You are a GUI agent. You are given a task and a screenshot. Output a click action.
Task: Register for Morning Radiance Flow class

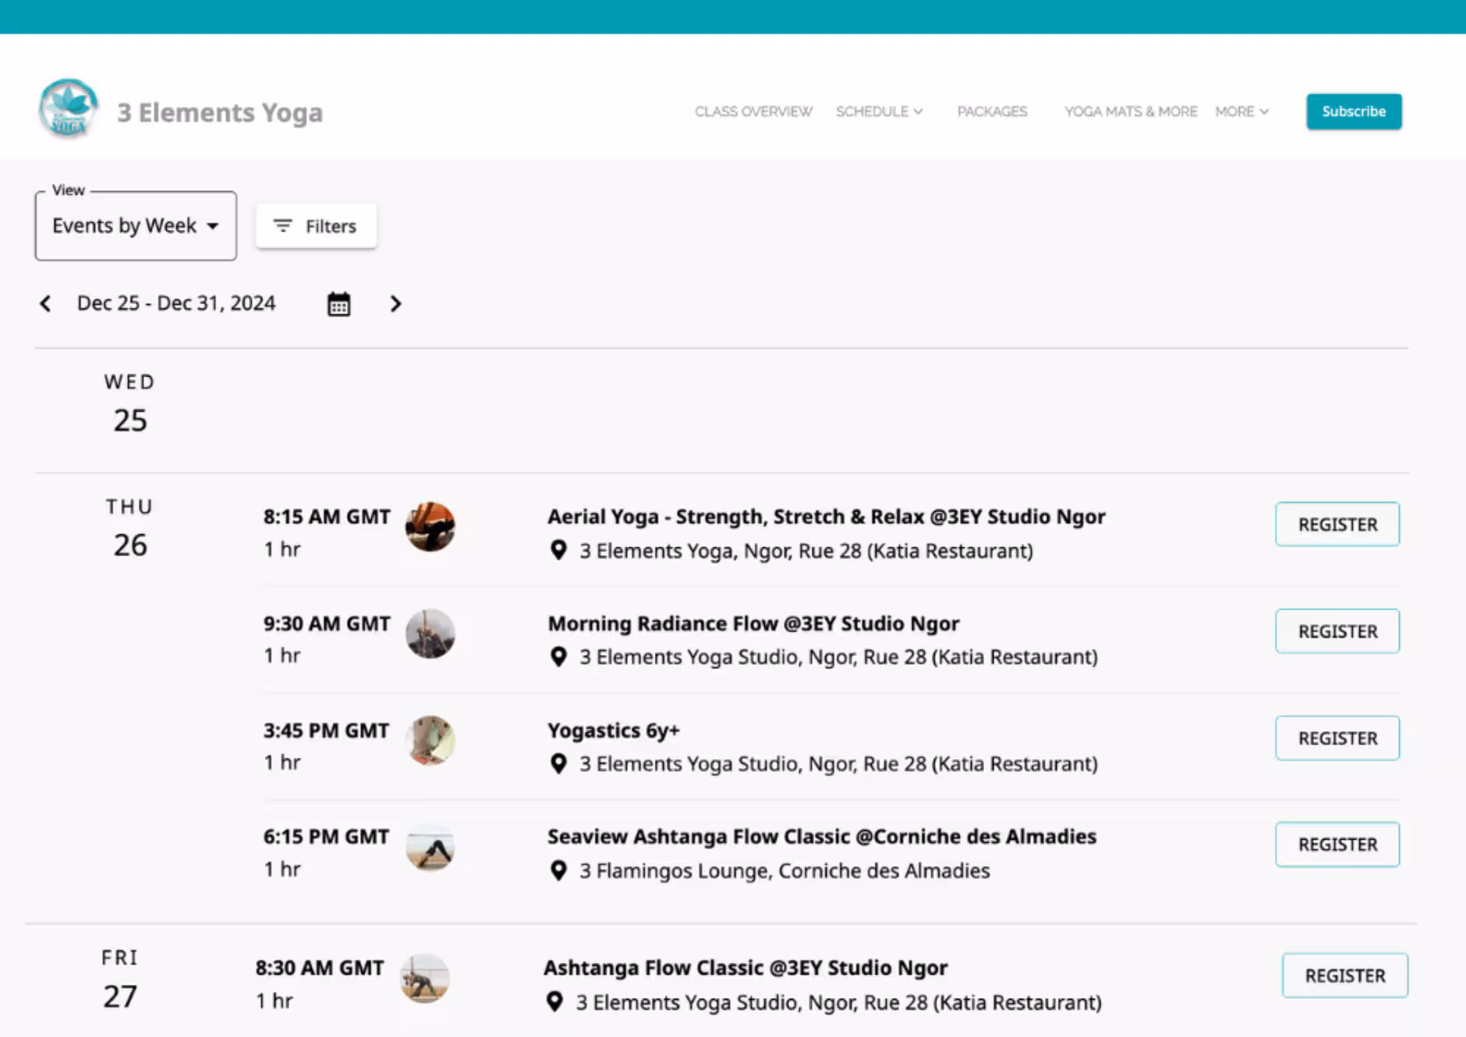[x=1337, y=631]
